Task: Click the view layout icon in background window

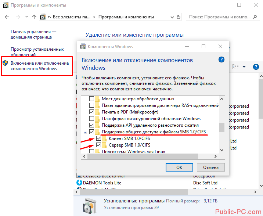Action: [x=235, y=67]
